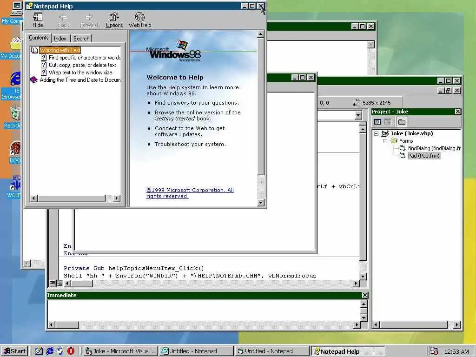Viewport: 476px width, 357px height.
Task: Close the Immediate window panel
Action: pyautogui.click(x=364, y=295)
